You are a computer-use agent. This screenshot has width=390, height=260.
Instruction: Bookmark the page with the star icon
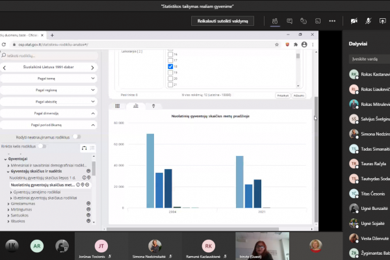277,45
